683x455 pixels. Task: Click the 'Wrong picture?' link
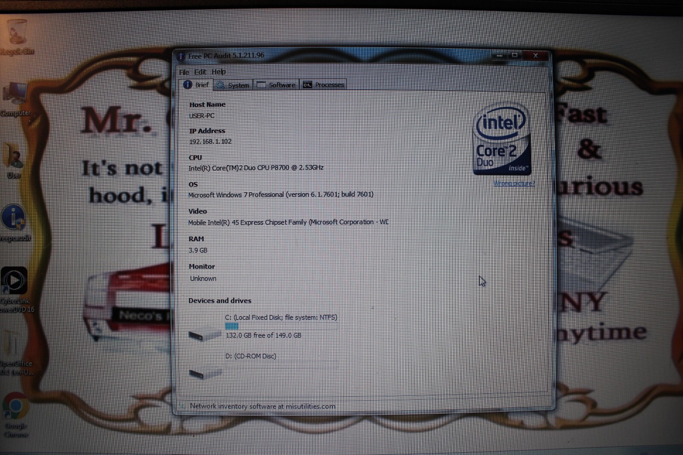pos(514,184)
